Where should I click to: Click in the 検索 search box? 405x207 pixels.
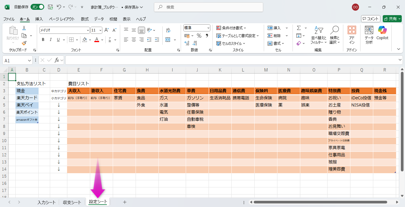(x=208, y=7)
